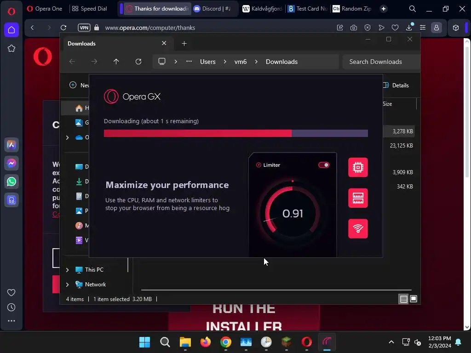
Task: Open Messenger in sidebar
Action: [11, 163]
